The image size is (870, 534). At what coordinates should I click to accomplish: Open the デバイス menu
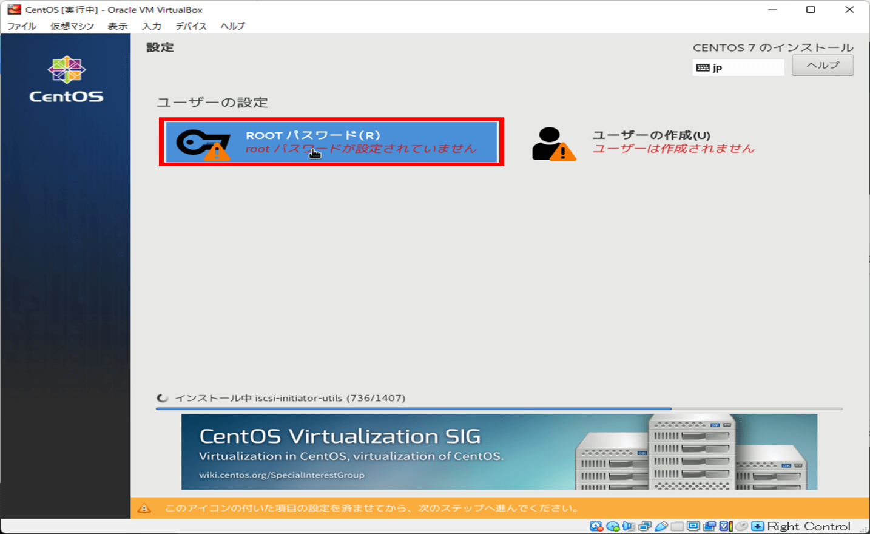191,26
